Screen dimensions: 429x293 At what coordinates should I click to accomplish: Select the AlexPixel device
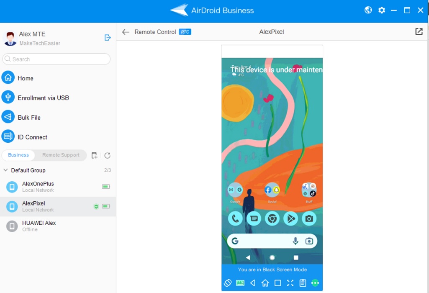click(x=58, y=206)
